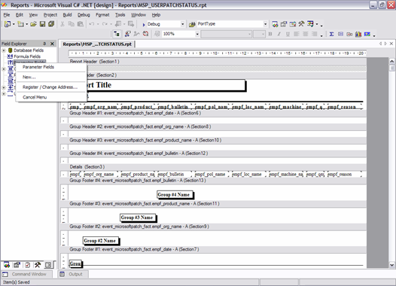Click the Toolbox tab icon below Field Explorer
Image resolution: width=396 pixels, height=286 pixels.
38,265
